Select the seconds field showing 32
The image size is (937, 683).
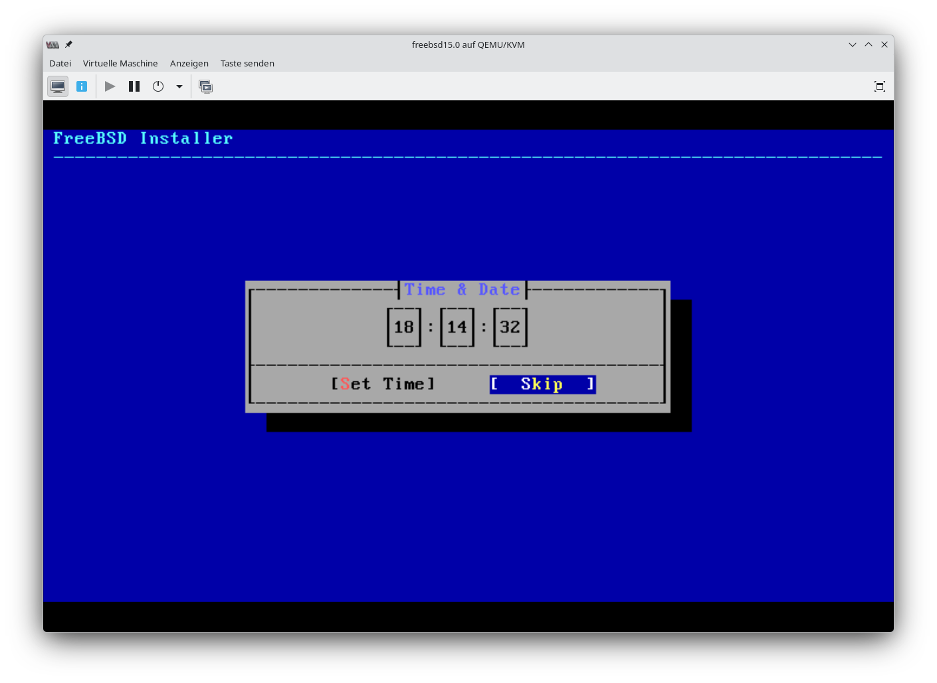point(510,327)
